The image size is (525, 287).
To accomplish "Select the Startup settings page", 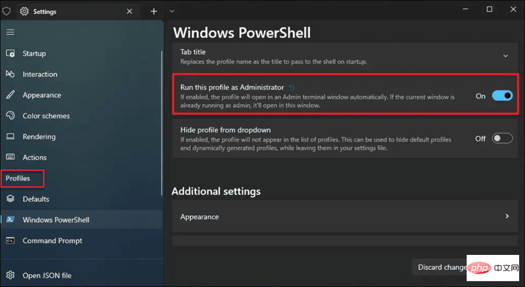I will (x=81, y=53).
